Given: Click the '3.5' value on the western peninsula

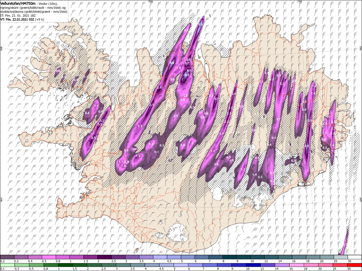Looking at the screenshot, I should 94,138.
